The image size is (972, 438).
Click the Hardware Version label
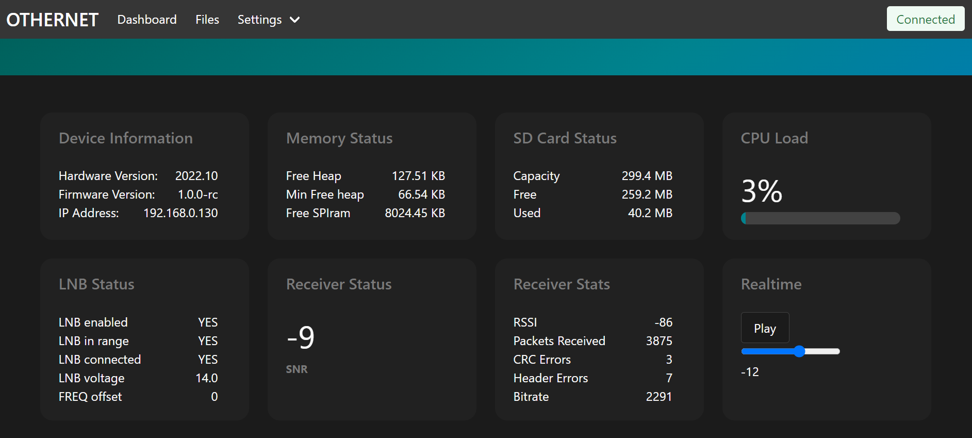(108, 176)
